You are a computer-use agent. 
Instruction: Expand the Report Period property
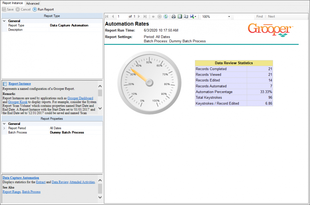tap(4, 128)
